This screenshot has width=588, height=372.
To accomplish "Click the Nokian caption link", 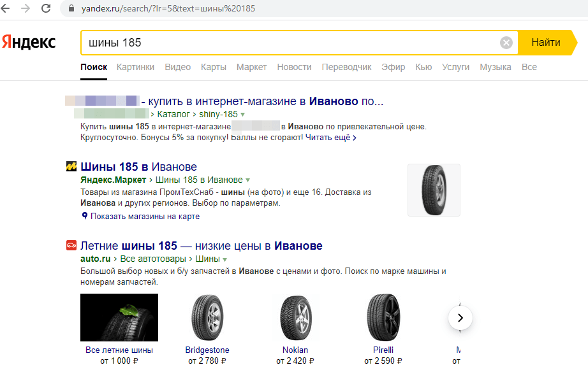I will tap(295, 350).
